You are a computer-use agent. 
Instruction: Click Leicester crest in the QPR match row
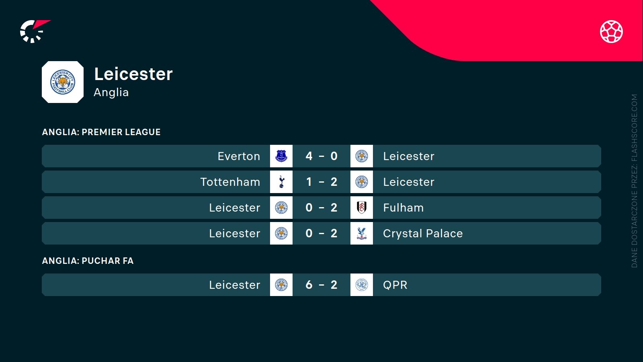(281, 285)
